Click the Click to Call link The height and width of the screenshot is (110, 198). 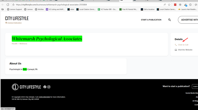pos(183,45)
